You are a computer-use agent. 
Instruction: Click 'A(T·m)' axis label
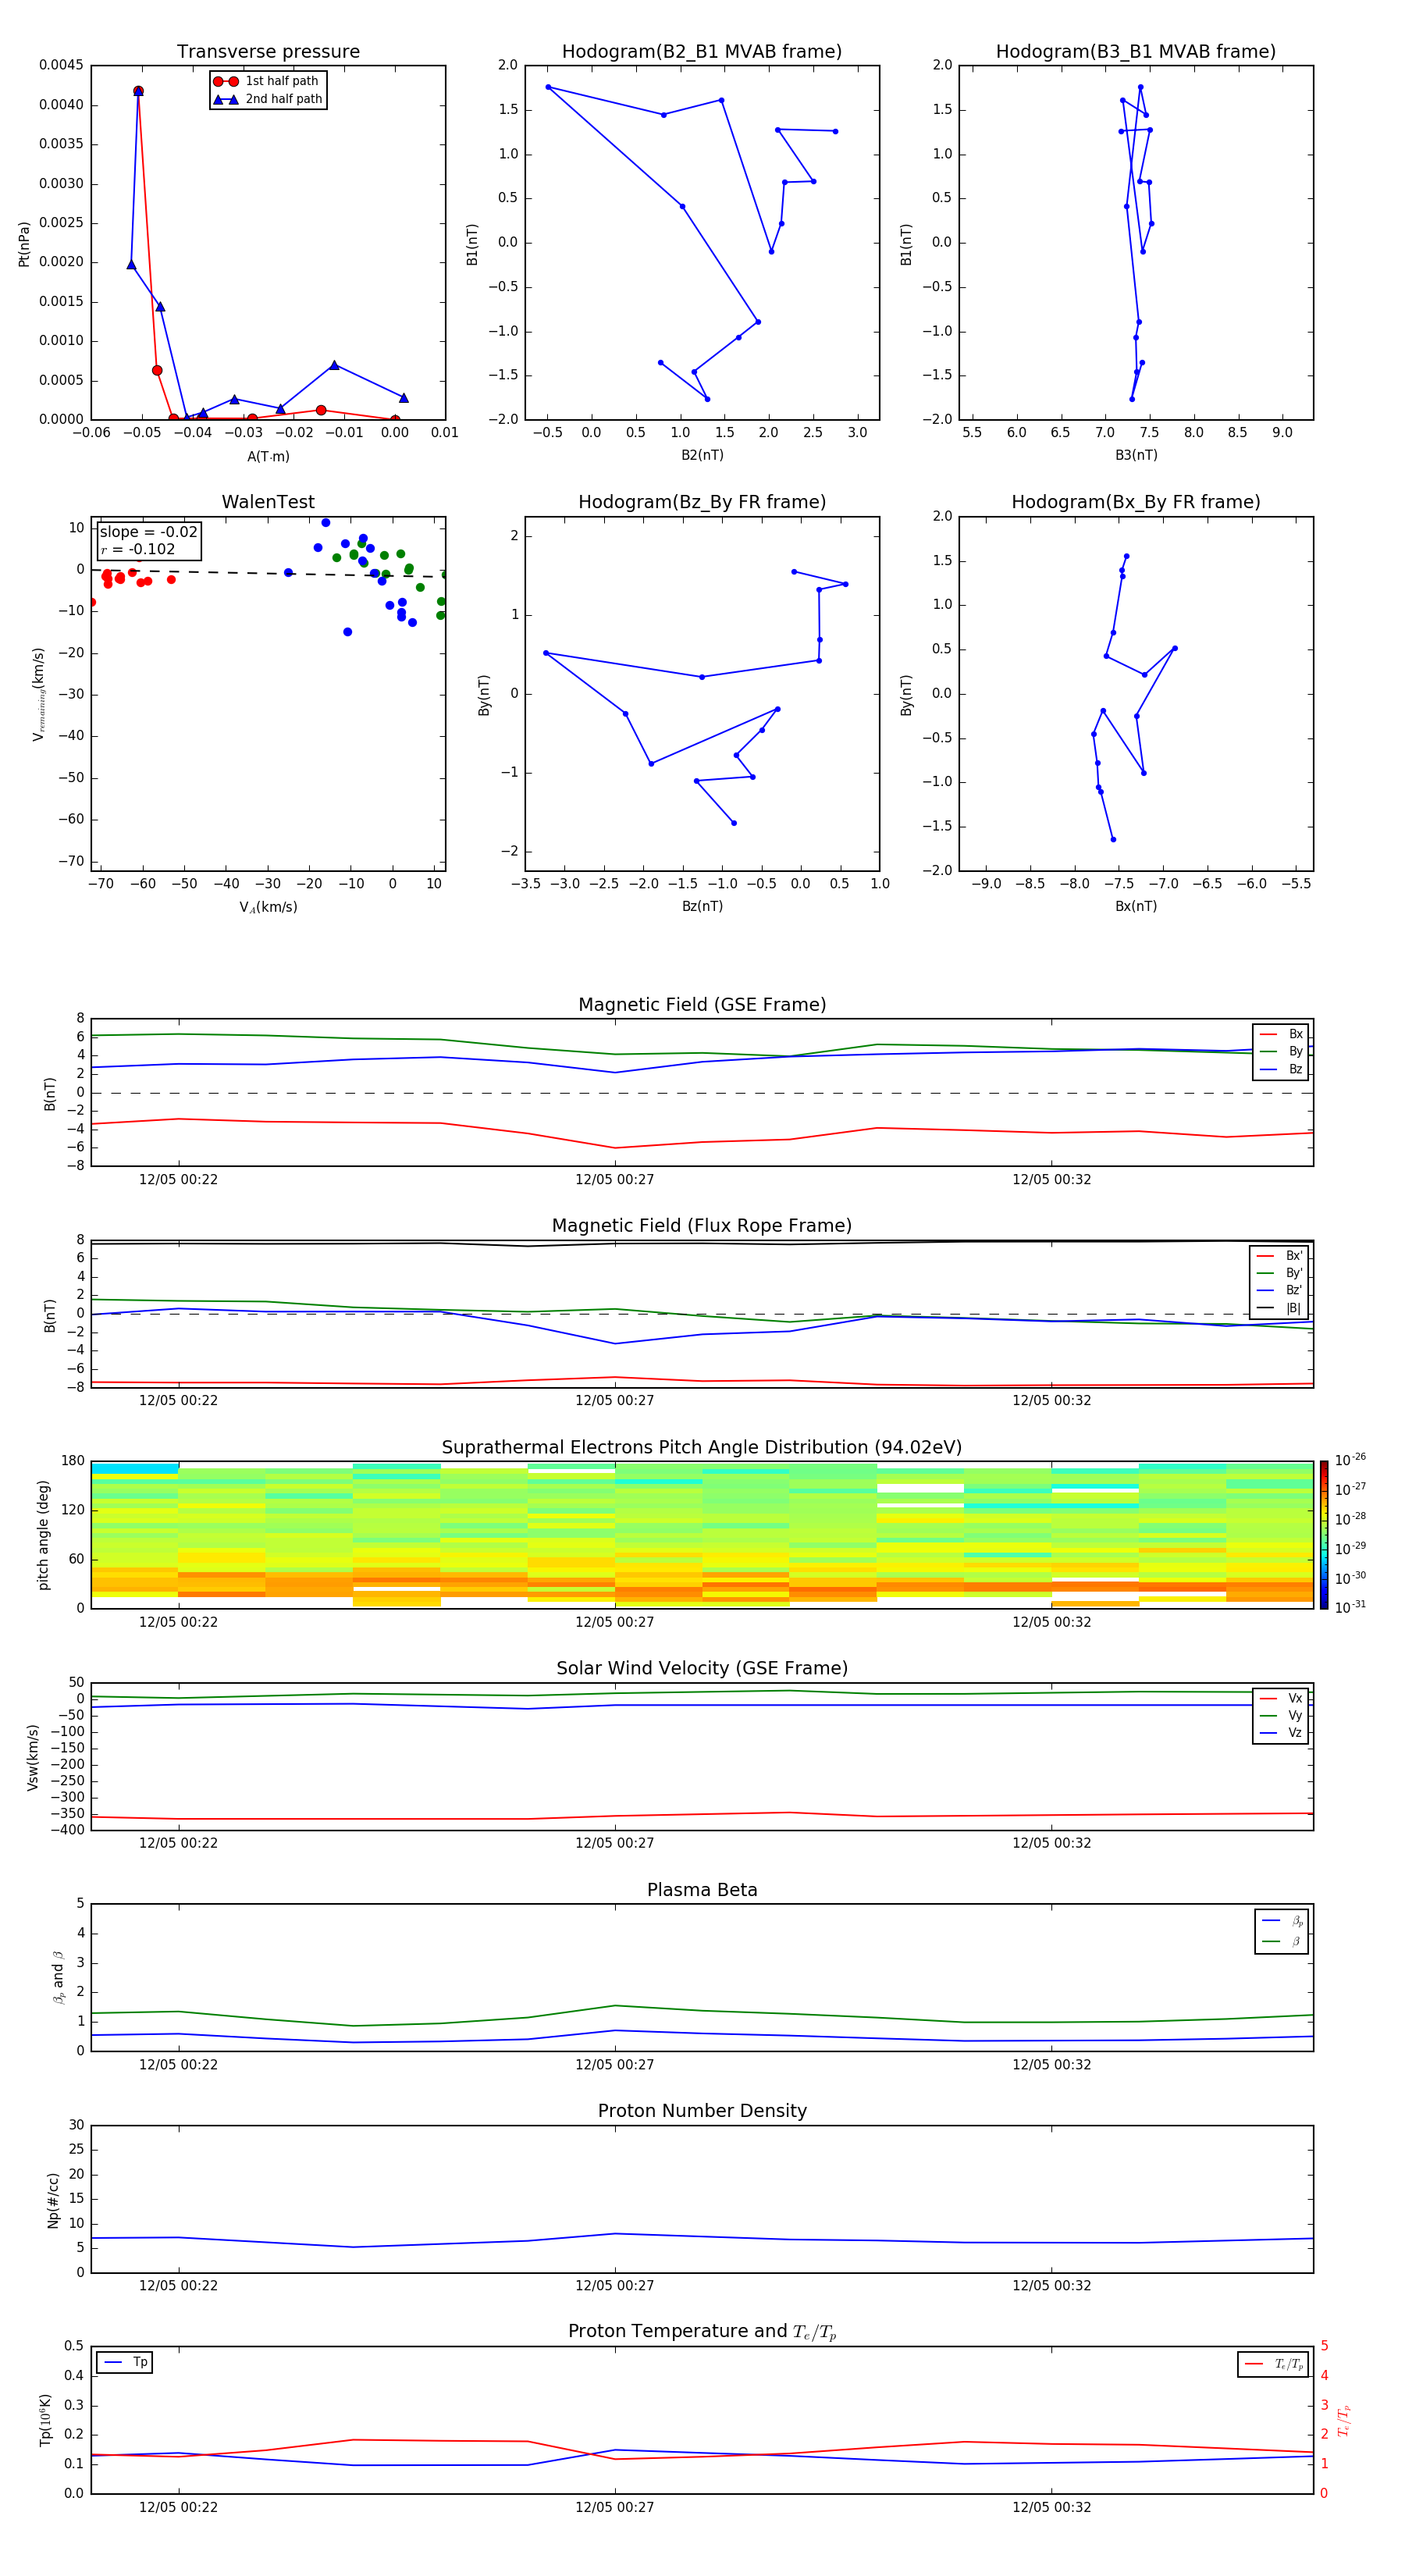click(x=268, y=457)
